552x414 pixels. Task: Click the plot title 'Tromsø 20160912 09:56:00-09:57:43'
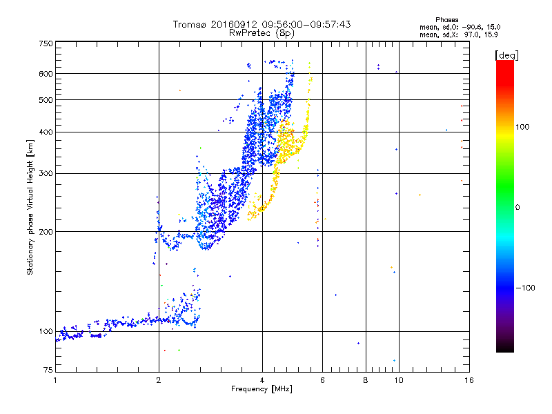click(x=262, y=24)
